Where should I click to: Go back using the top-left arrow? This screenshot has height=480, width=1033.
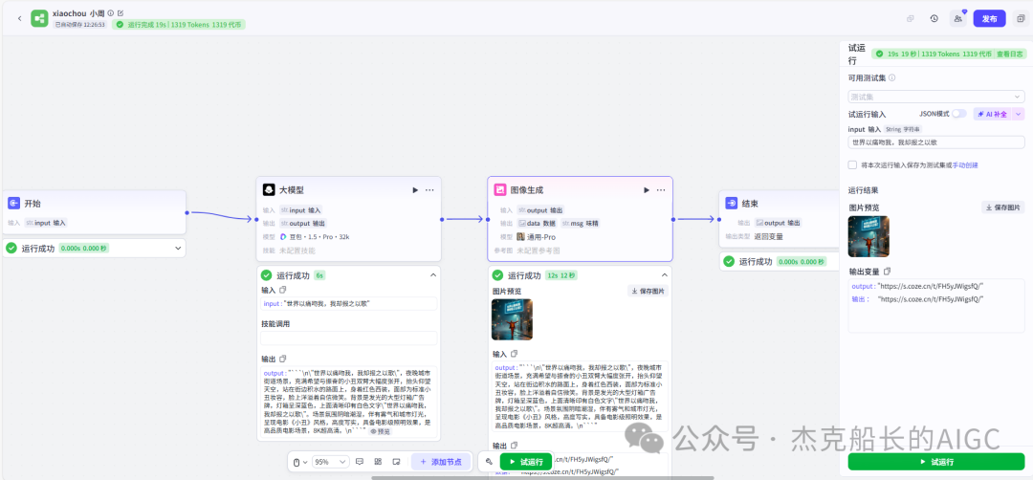(19, 18)
